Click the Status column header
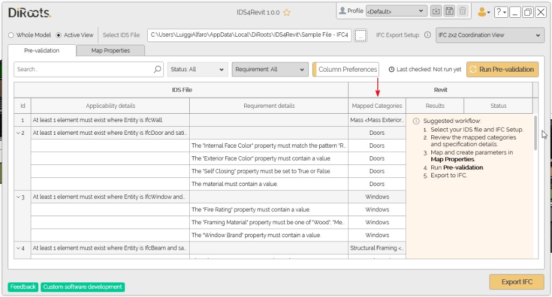The image size is (552, 297). [x=498, y=106]
